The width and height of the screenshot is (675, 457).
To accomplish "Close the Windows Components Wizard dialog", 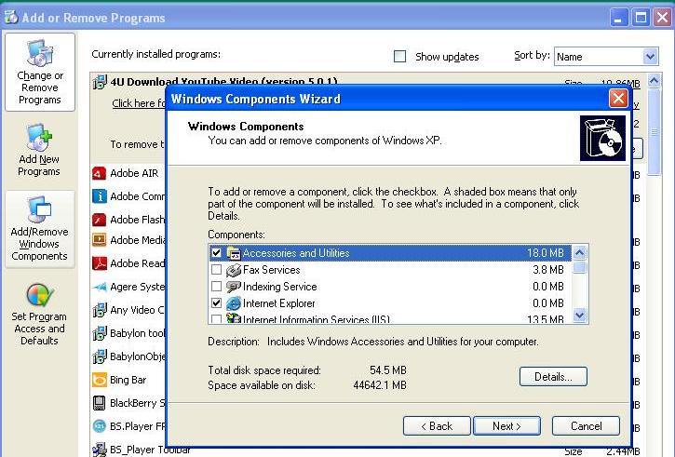I will coord(618,99).
